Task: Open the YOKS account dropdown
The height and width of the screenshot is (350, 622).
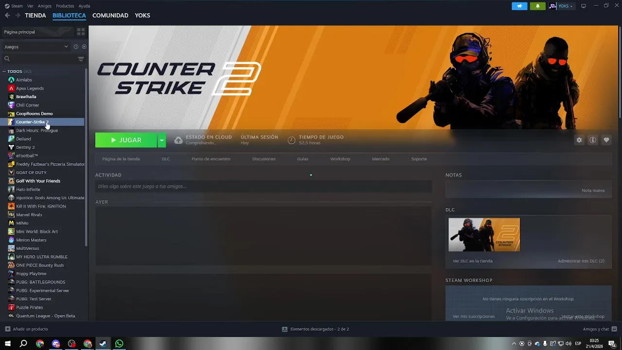Action: click(x=561, y=6)
